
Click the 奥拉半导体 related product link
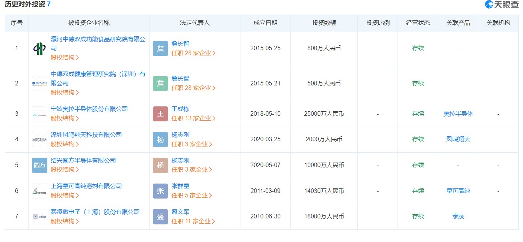[x=458, y=114]
